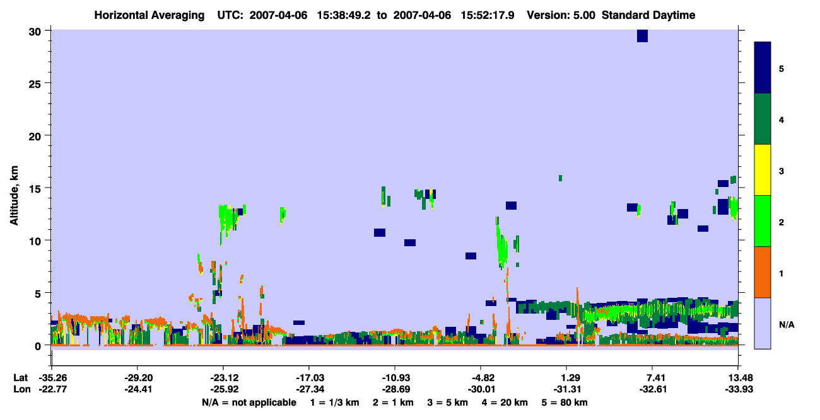Click the dark green colorbar segment labeled 4
This screenshot has height=420, width=820.
(763, 119)
